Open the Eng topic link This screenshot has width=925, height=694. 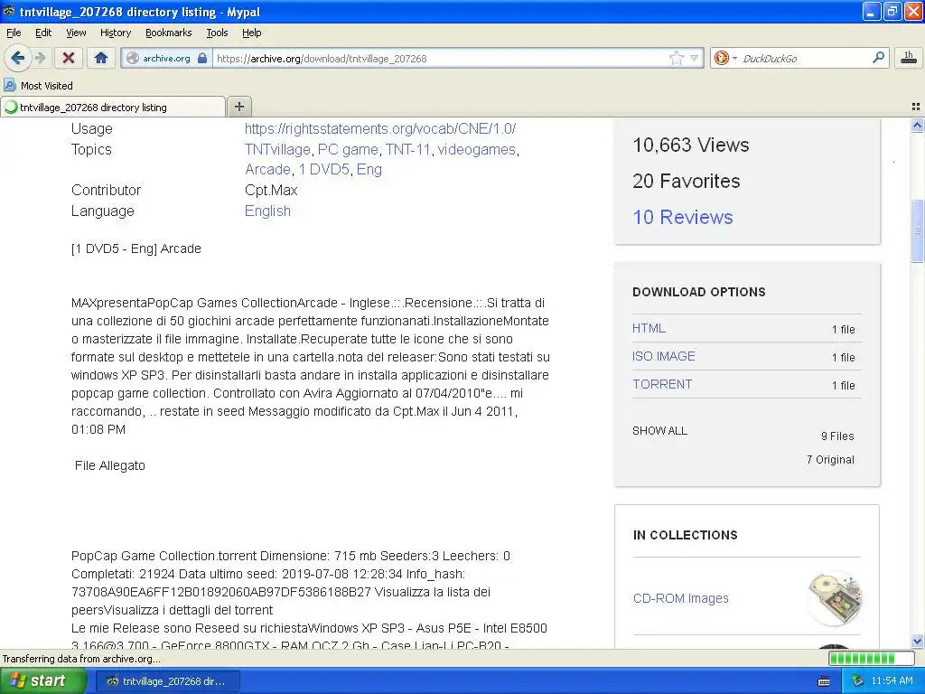click(x=369, y=169)
